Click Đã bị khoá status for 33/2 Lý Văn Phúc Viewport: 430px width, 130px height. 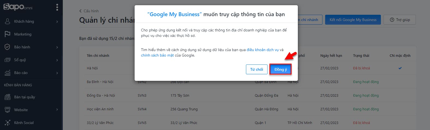[361, 123]
